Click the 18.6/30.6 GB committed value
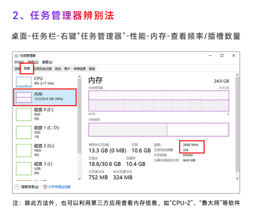 (105, 164)
